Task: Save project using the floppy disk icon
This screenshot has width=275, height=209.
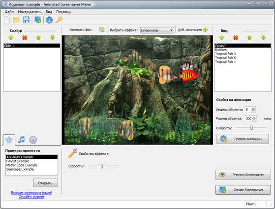Action: coord(26,20)
